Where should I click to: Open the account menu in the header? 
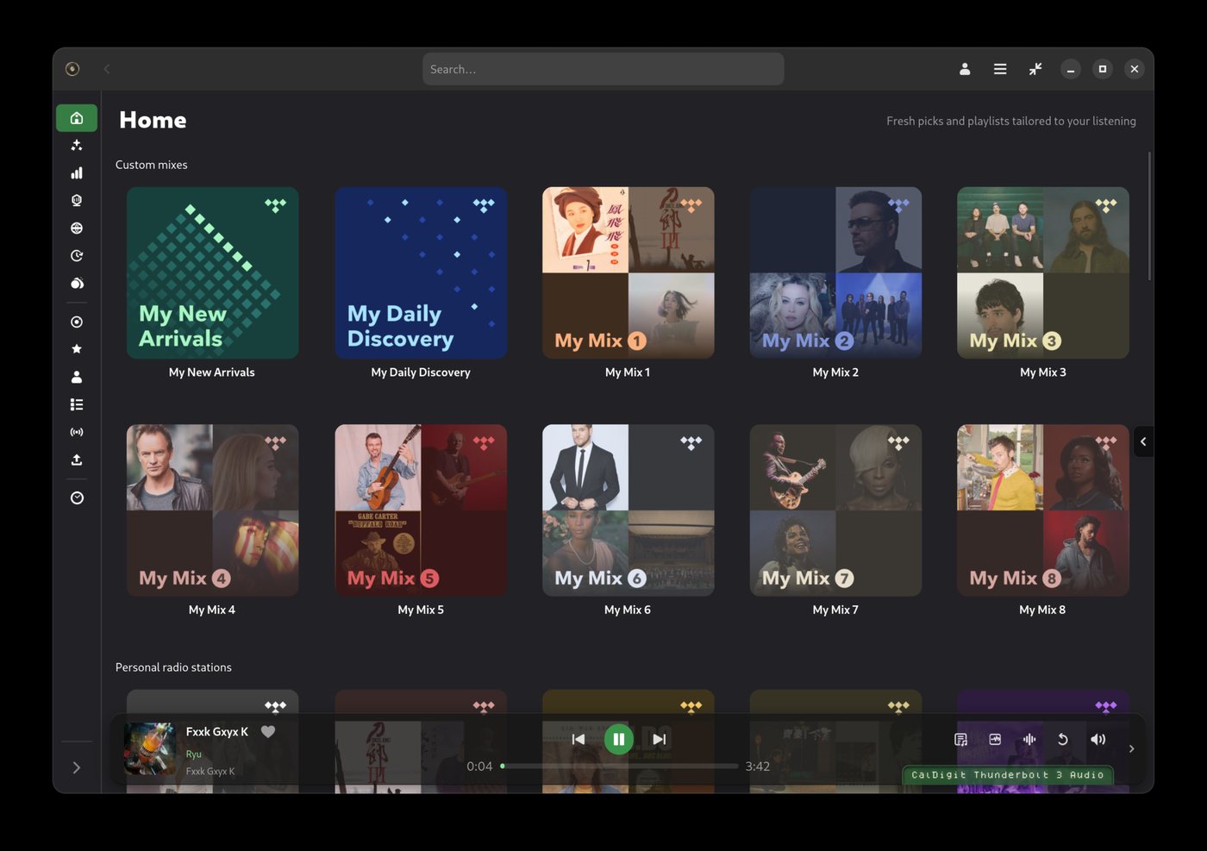pos(965,69)
